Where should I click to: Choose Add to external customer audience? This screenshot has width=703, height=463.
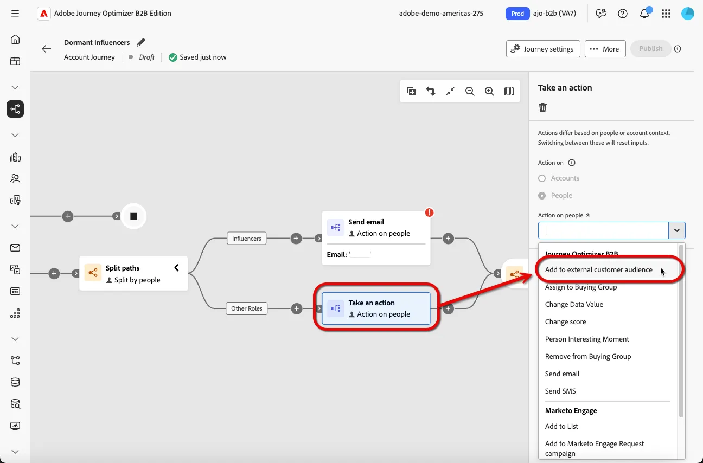pos(599,270)
